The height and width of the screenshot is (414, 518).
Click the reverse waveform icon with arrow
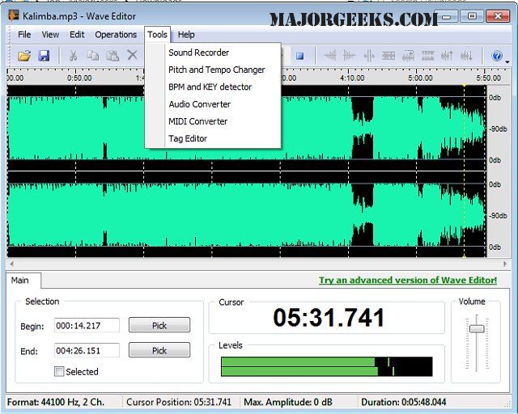pos(408,56)
